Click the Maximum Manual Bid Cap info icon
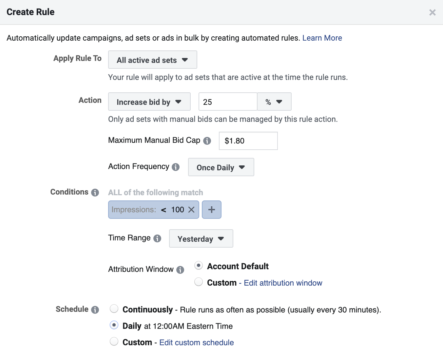Screen dimensions: 443x357 207,141
